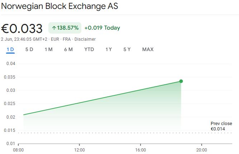Select the MAX range tab

click(x=148, y=49)
